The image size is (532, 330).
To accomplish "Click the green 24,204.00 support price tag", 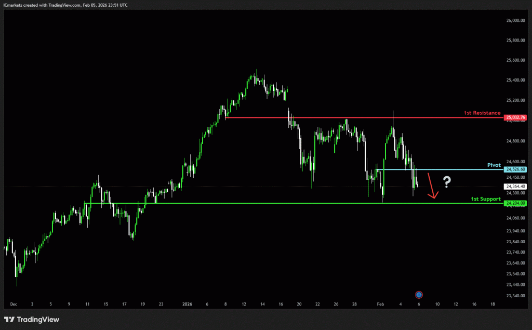I will (x=515, y=203).
